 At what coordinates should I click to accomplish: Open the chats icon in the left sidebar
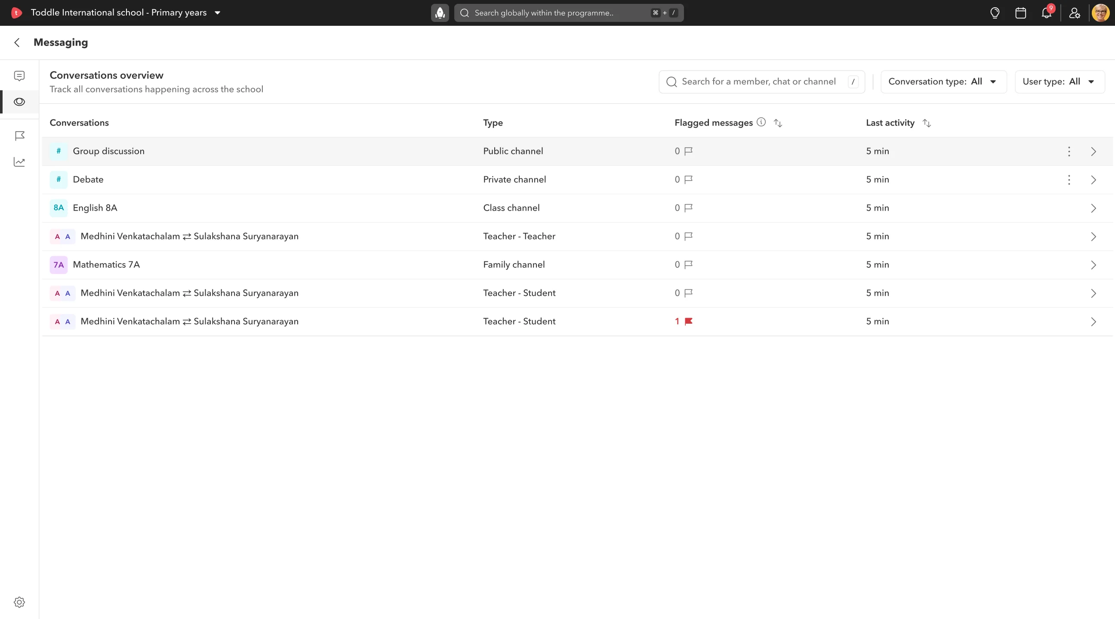coord(19,76)
